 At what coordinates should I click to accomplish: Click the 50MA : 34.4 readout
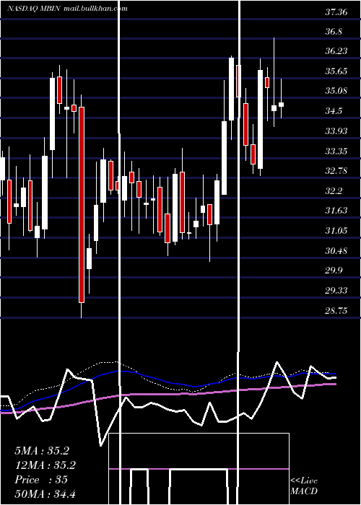45,493
